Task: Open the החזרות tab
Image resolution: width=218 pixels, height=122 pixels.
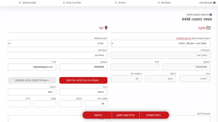Action: (120, 3)
